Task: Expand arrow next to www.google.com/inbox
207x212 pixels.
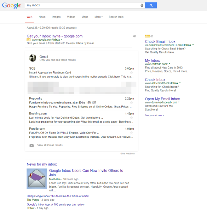Action: (62, 40)
